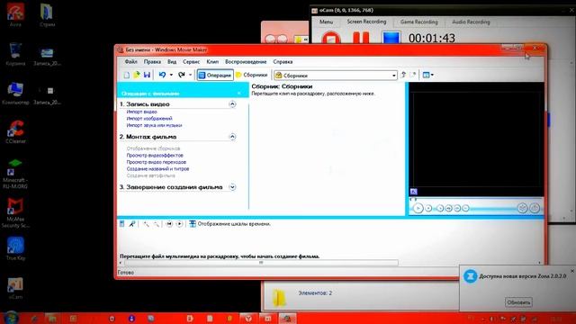The image size is (576, 324).
Task: Open the narrate timeline microphone tool
Action: [x=132, y=224]
